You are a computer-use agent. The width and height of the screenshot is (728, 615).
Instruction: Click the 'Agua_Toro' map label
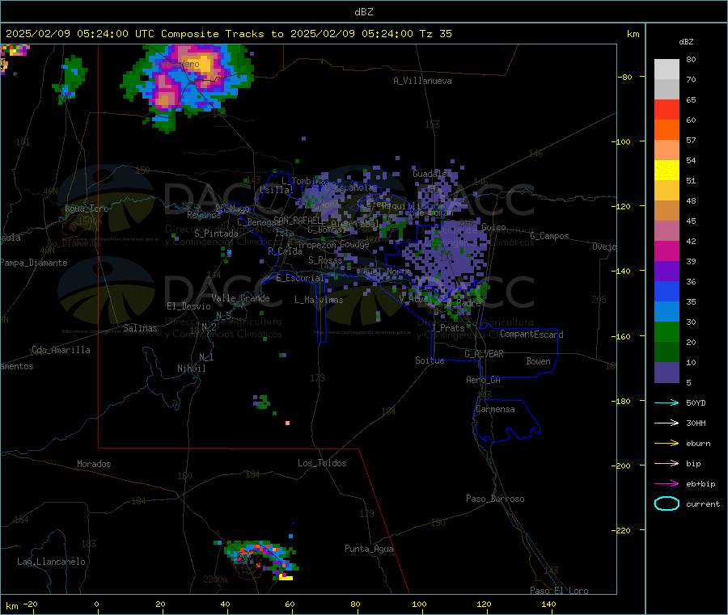tap(87, 209)
